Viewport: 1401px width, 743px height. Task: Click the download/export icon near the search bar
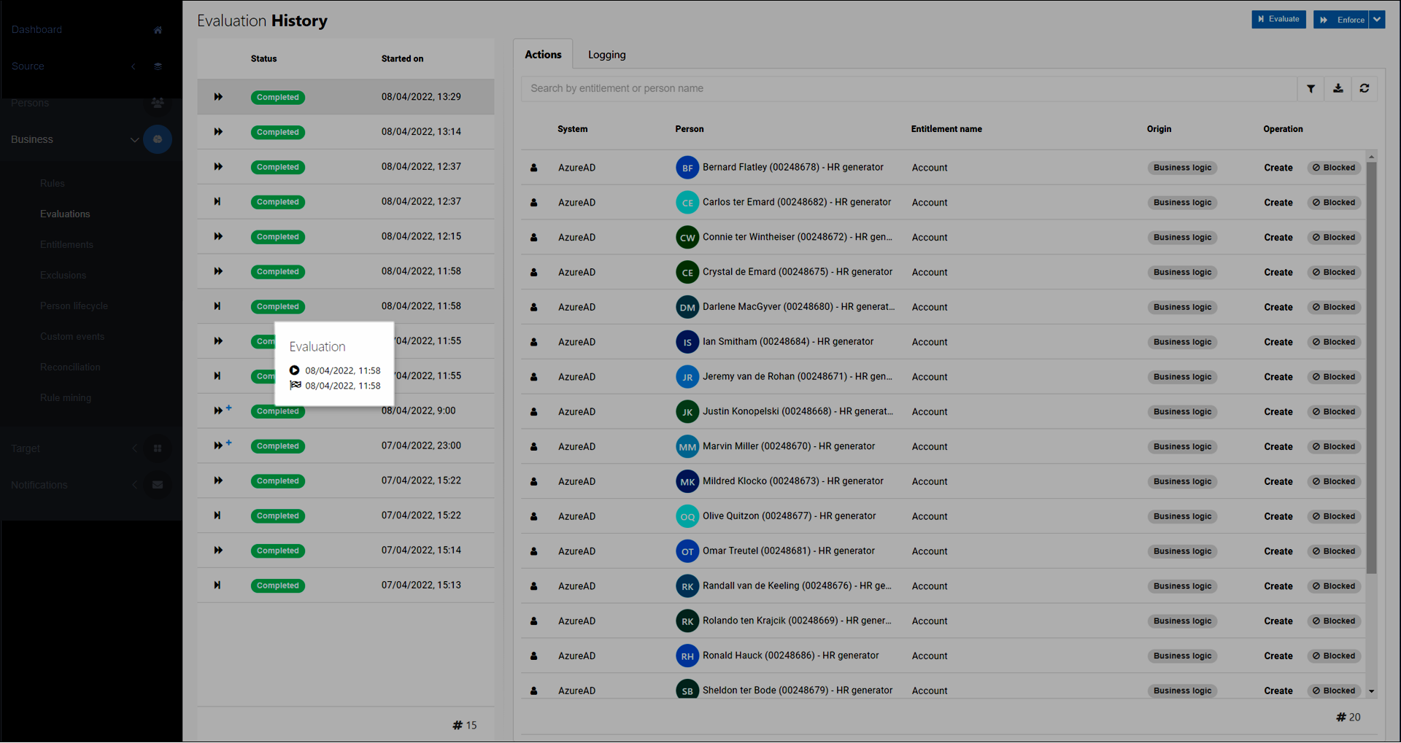1338,88
